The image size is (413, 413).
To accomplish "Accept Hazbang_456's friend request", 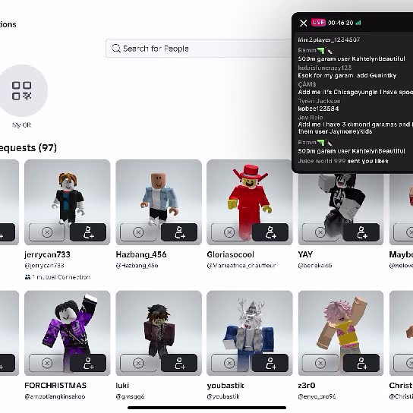I will click(x=179, y=232).
